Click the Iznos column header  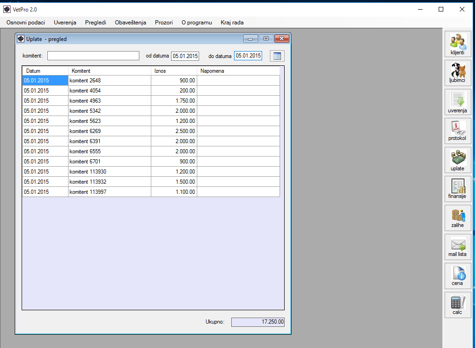(174, 71)
